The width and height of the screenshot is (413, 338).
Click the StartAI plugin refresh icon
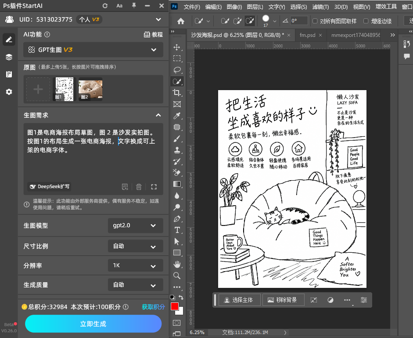click(105, 6)
